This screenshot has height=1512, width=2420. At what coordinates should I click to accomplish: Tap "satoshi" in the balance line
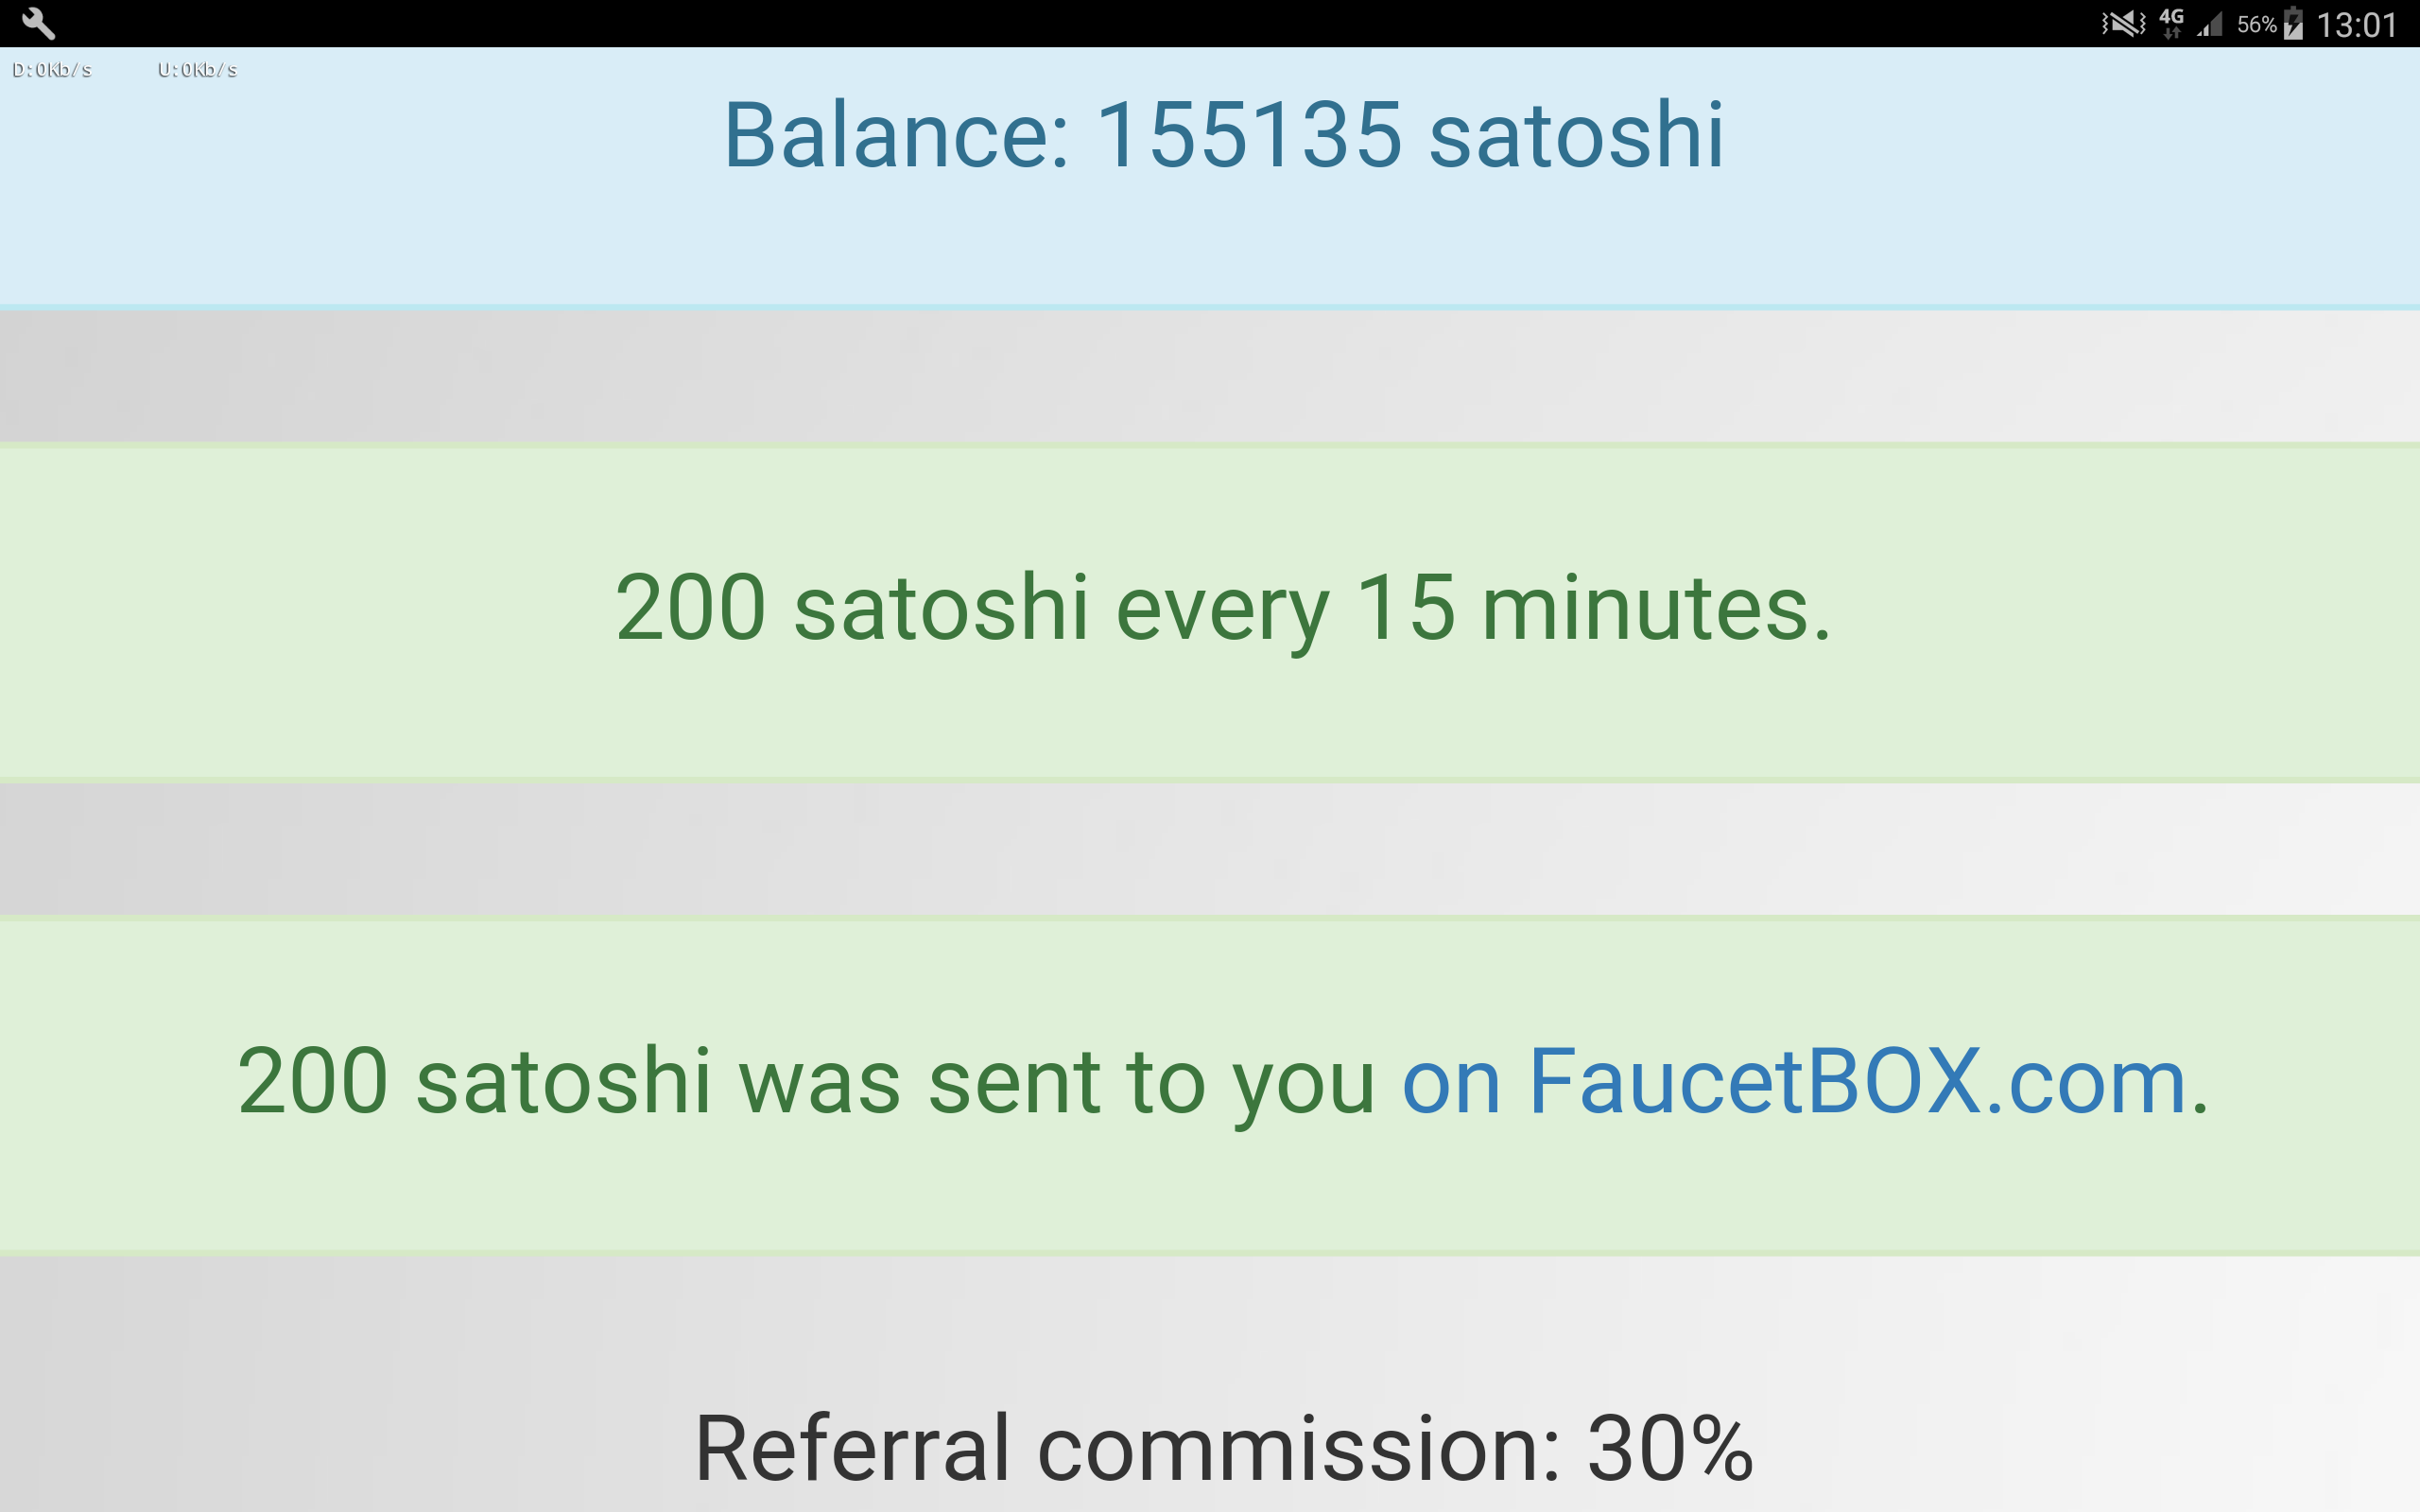[1576, 135]
